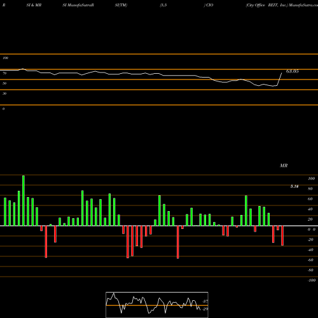Select the tallest green MR histogram bar

[24, 200]
